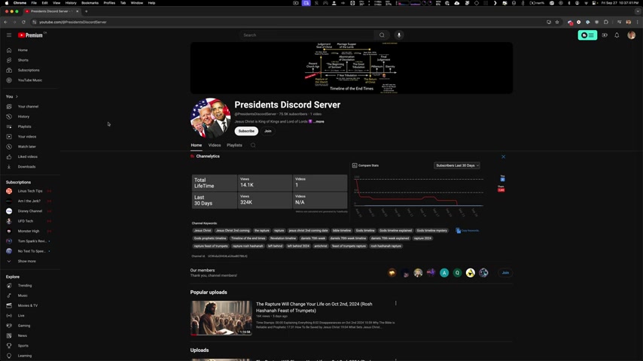643x361 pixels.
Task: Open the Chrome three-dot menu
Action: 638,22
